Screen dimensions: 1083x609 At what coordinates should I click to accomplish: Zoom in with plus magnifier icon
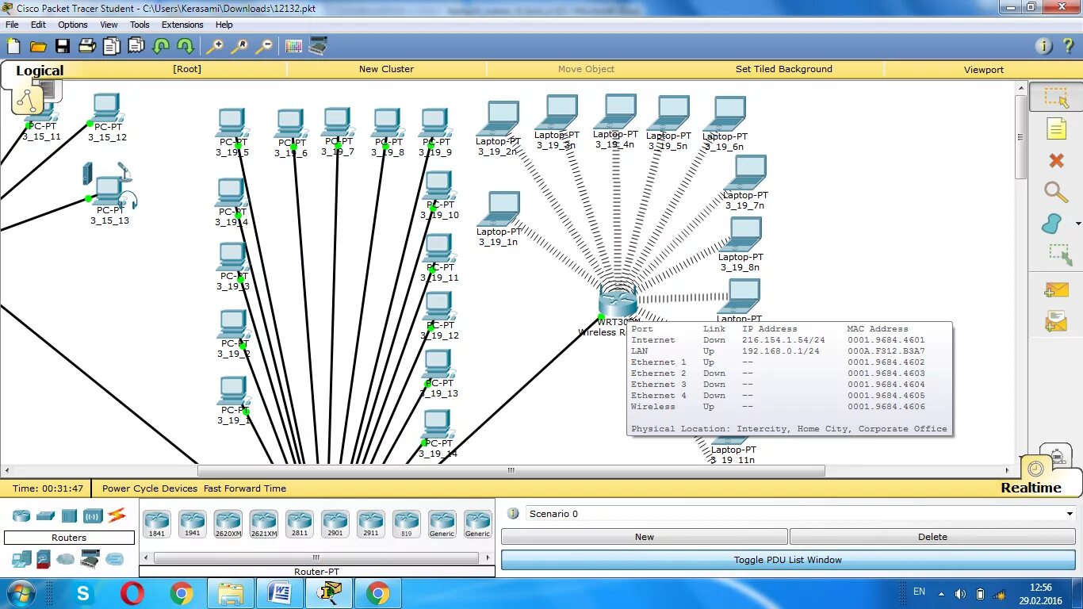click(x=214, y=46)
